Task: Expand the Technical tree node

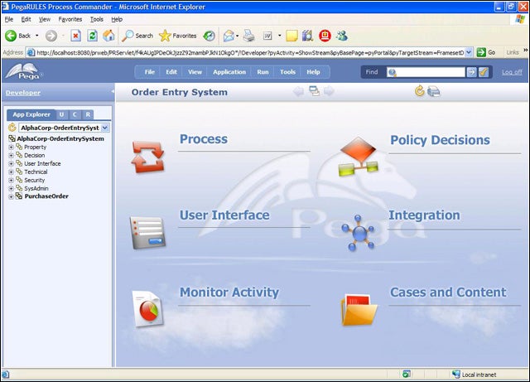Action: pyautogui.click(x=11, y=172)
